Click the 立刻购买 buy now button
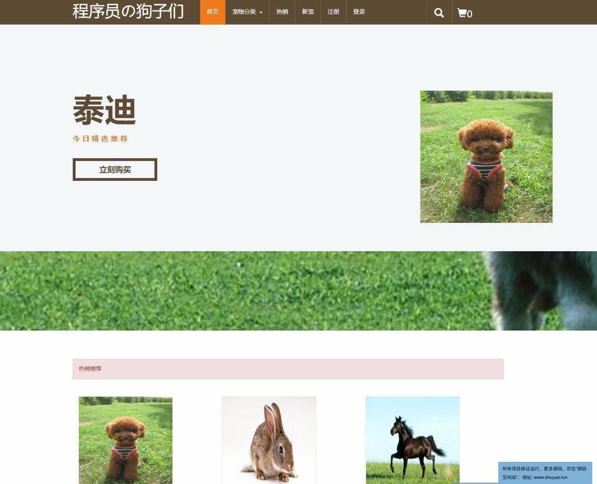597x484 pixels. [115, 170]
